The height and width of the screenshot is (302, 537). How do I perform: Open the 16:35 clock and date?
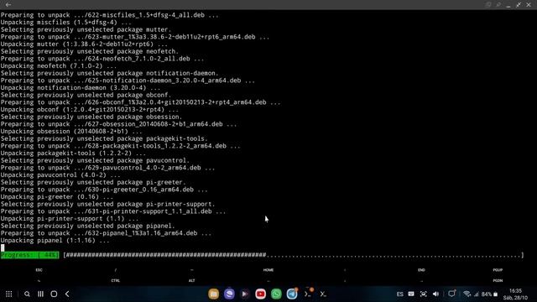[x=515, y=294]
